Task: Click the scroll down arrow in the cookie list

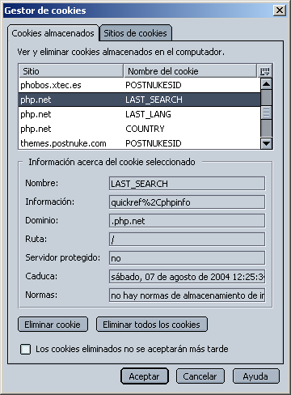Action: (266, 143)
